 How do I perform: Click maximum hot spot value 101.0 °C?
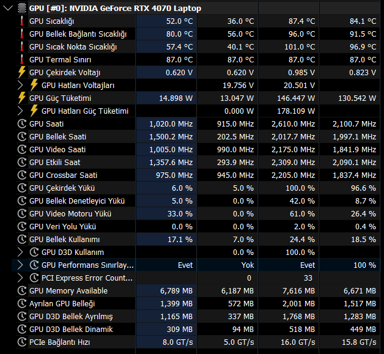(x=300, y=46)
